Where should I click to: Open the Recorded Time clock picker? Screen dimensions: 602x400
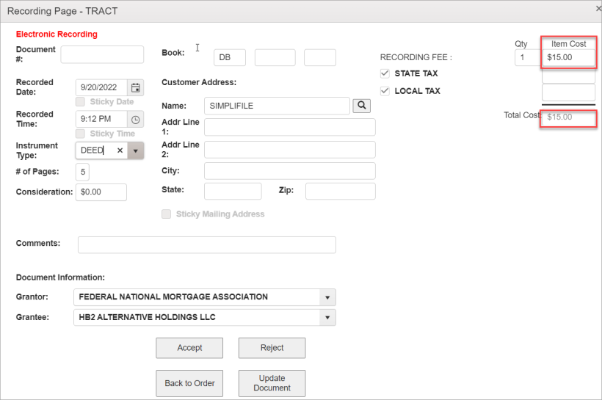pos(136,119)
